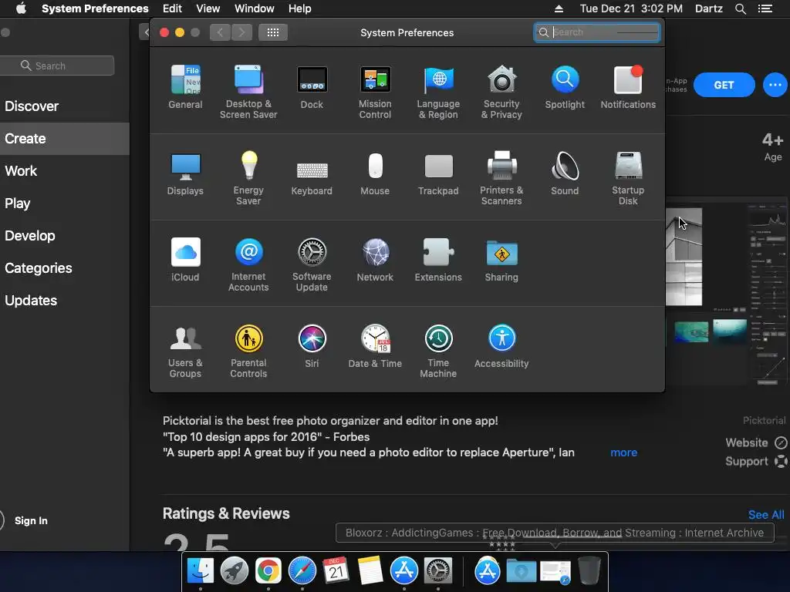Open Notifications preferences
The width and height of the screenshot is (790, 592).
coord(628,88)
